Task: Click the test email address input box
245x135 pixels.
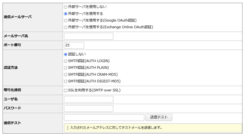Action: [x=104, y=117]
